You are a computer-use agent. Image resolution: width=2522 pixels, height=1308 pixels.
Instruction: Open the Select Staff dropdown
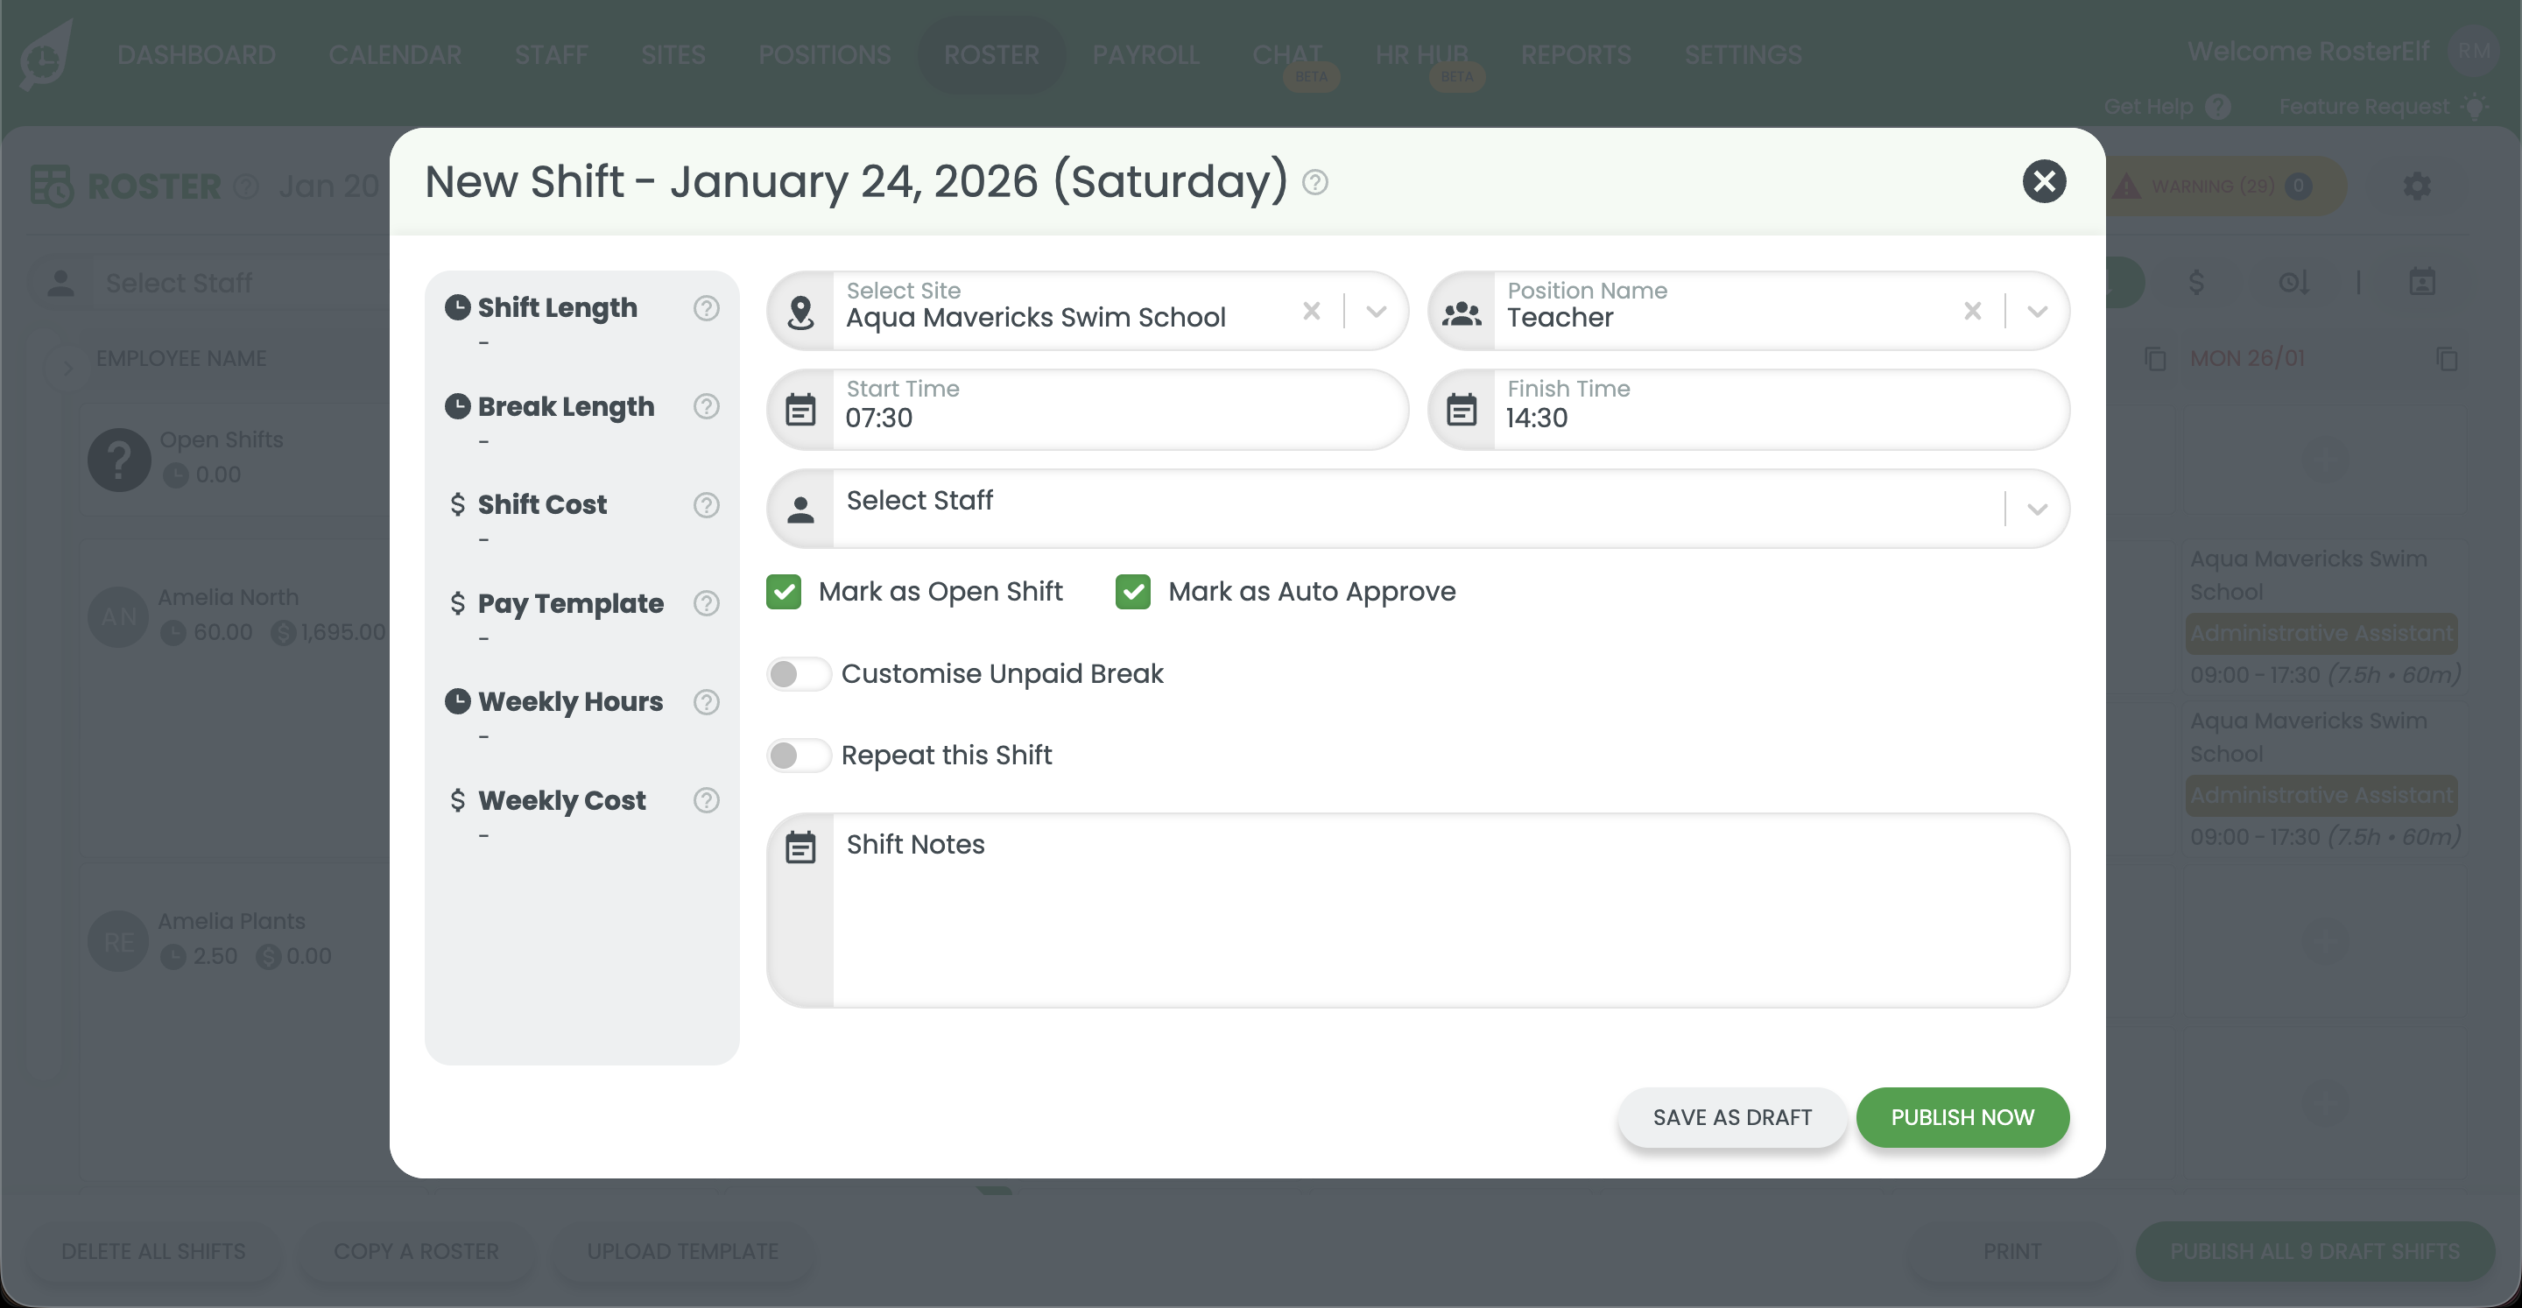(x=2039, y=508)
